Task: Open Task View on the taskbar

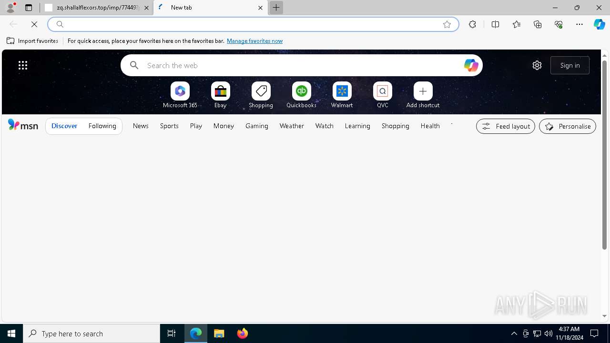Action: pyautogui.click(x=172, y=333)
